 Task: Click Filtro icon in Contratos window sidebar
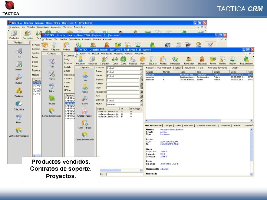(52, 87)
